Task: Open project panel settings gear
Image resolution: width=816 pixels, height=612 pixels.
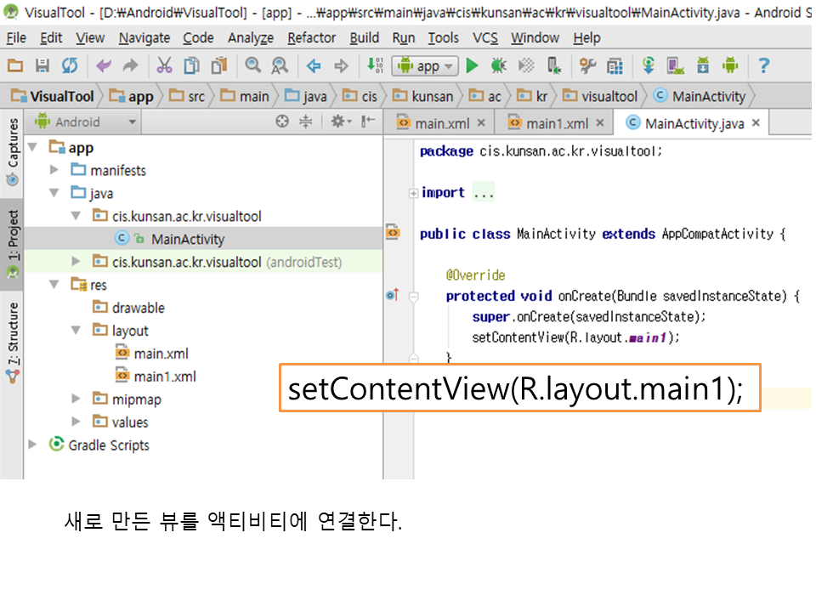Action: pos(338,122)
